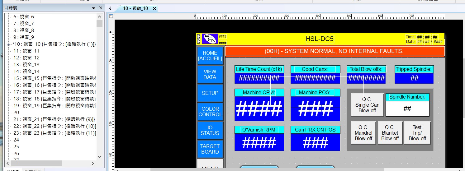Open the 目錄樹 panel dropdown arrow
The width and height of the screenshot is (465, 171).
pos(94,8)
